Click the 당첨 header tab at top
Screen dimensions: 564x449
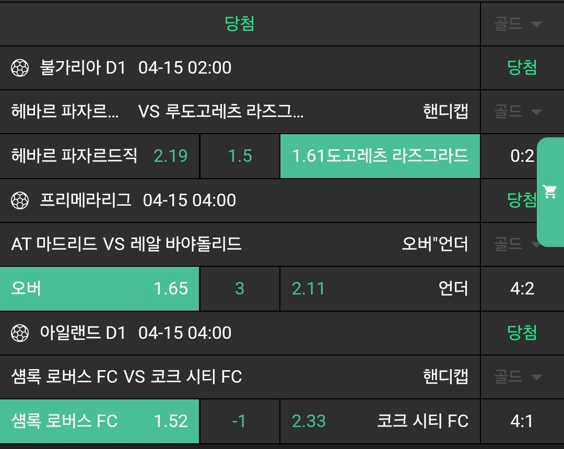(240, 23)
